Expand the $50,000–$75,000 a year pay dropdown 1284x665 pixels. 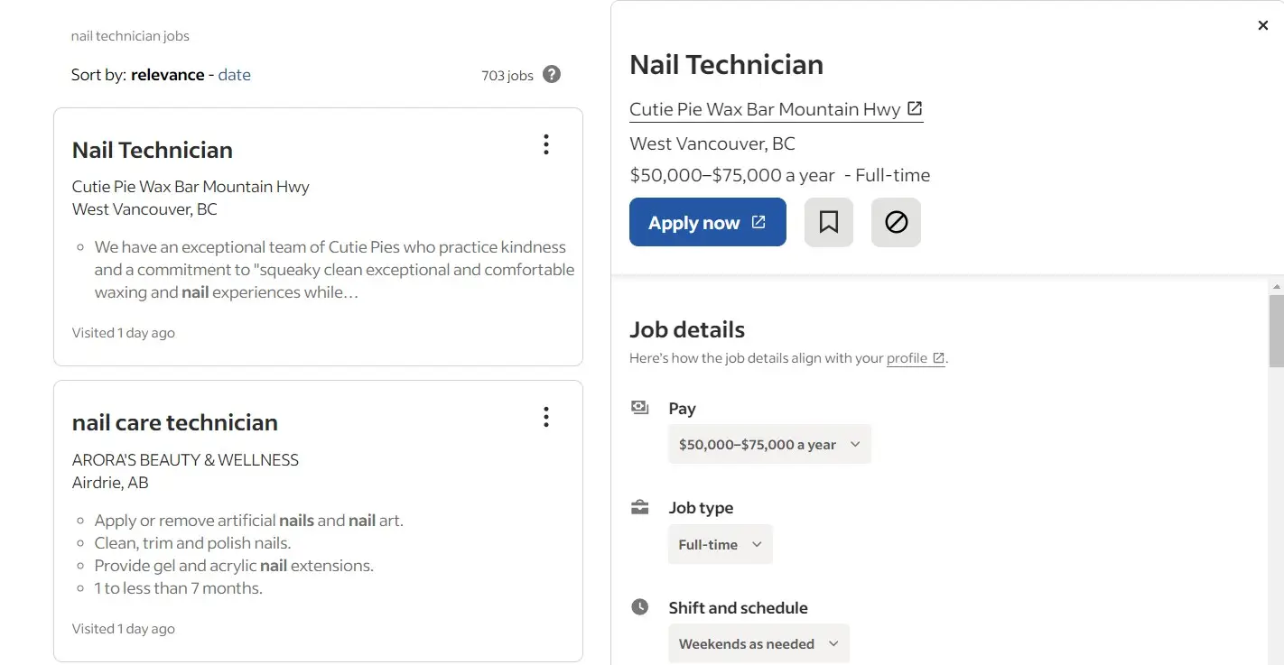[x=769, y=444]
